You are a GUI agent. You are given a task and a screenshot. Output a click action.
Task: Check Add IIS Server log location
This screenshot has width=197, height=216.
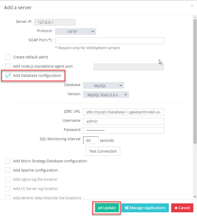click(x=8, y=189)
